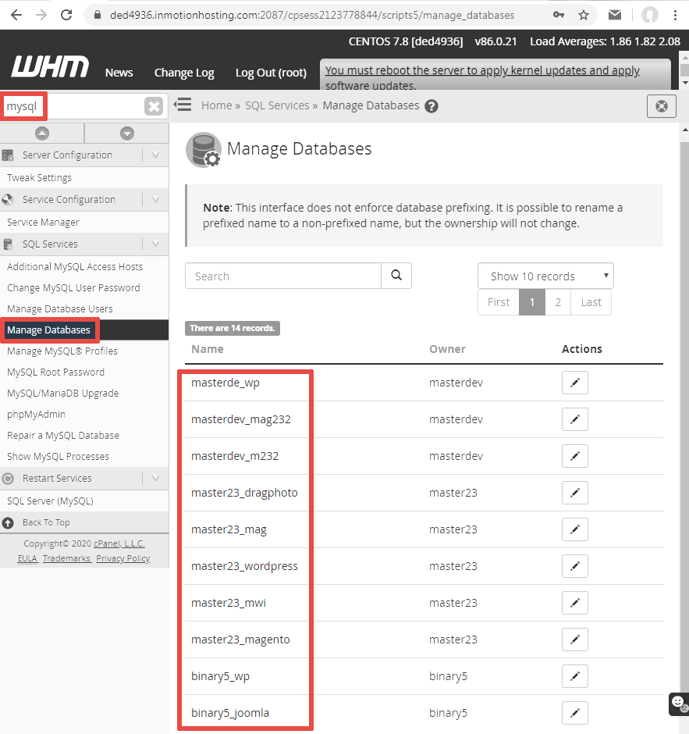Click the browser back arrow
The image size is (689, 734).
tap(16, 15)
